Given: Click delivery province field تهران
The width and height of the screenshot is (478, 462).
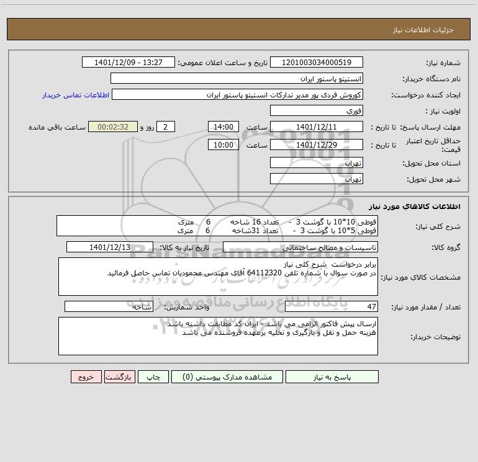Looking at the screenshot, I should pos(317,162).
